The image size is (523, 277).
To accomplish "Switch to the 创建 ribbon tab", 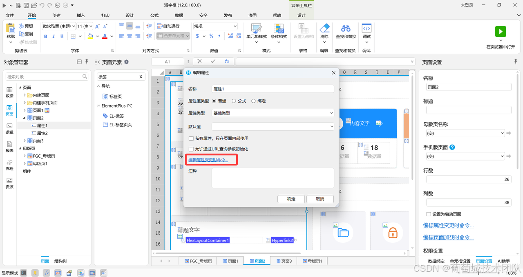I will pos(56,15).
